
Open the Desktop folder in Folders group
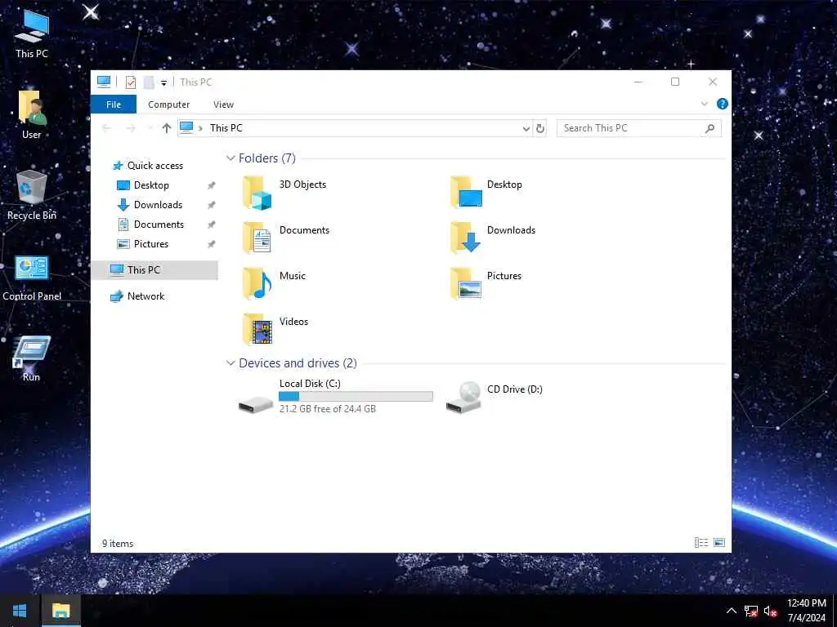tap(465, 193)
